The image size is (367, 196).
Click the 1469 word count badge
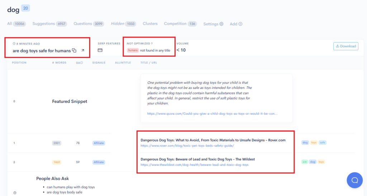tap(57, 162)
